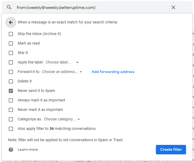Screen dimensions: 194x162
Task: Enable Always mark it as important
Action: (11, 100)
